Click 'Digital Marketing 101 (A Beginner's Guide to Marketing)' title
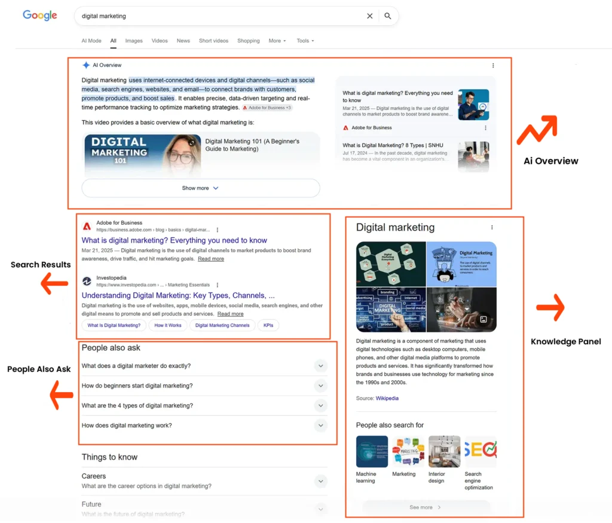 [252, 145]
